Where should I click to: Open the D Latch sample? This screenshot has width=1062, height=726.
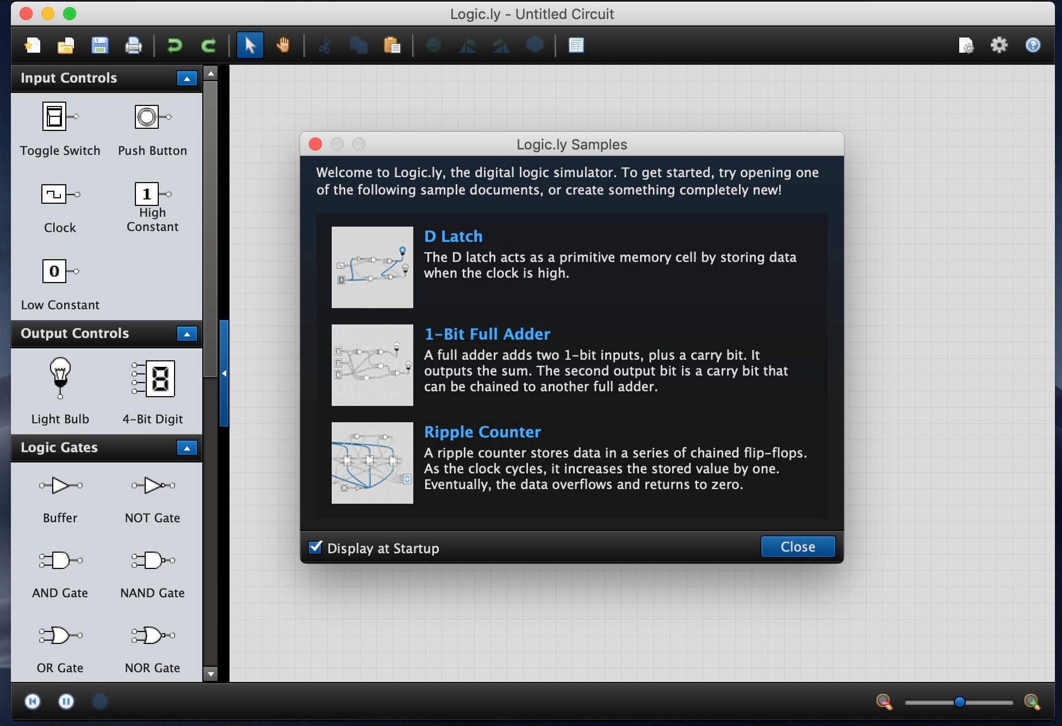pyautogui.click(x=453, y=236)
